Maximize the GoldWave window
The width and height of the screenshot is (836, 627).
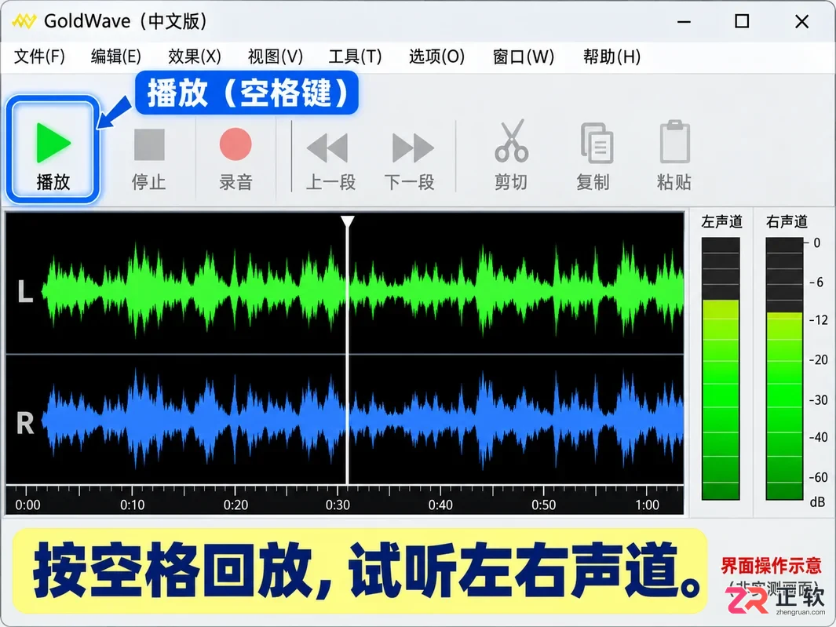[742, 21]
